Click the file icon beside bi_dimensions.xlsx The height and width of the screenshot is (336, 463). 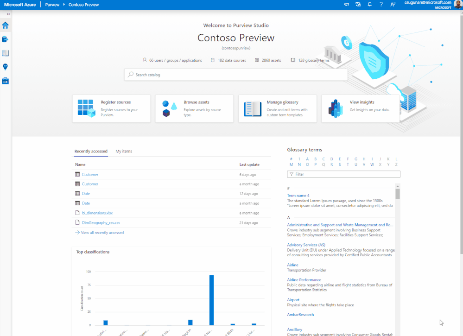click(x=77, y=213)
